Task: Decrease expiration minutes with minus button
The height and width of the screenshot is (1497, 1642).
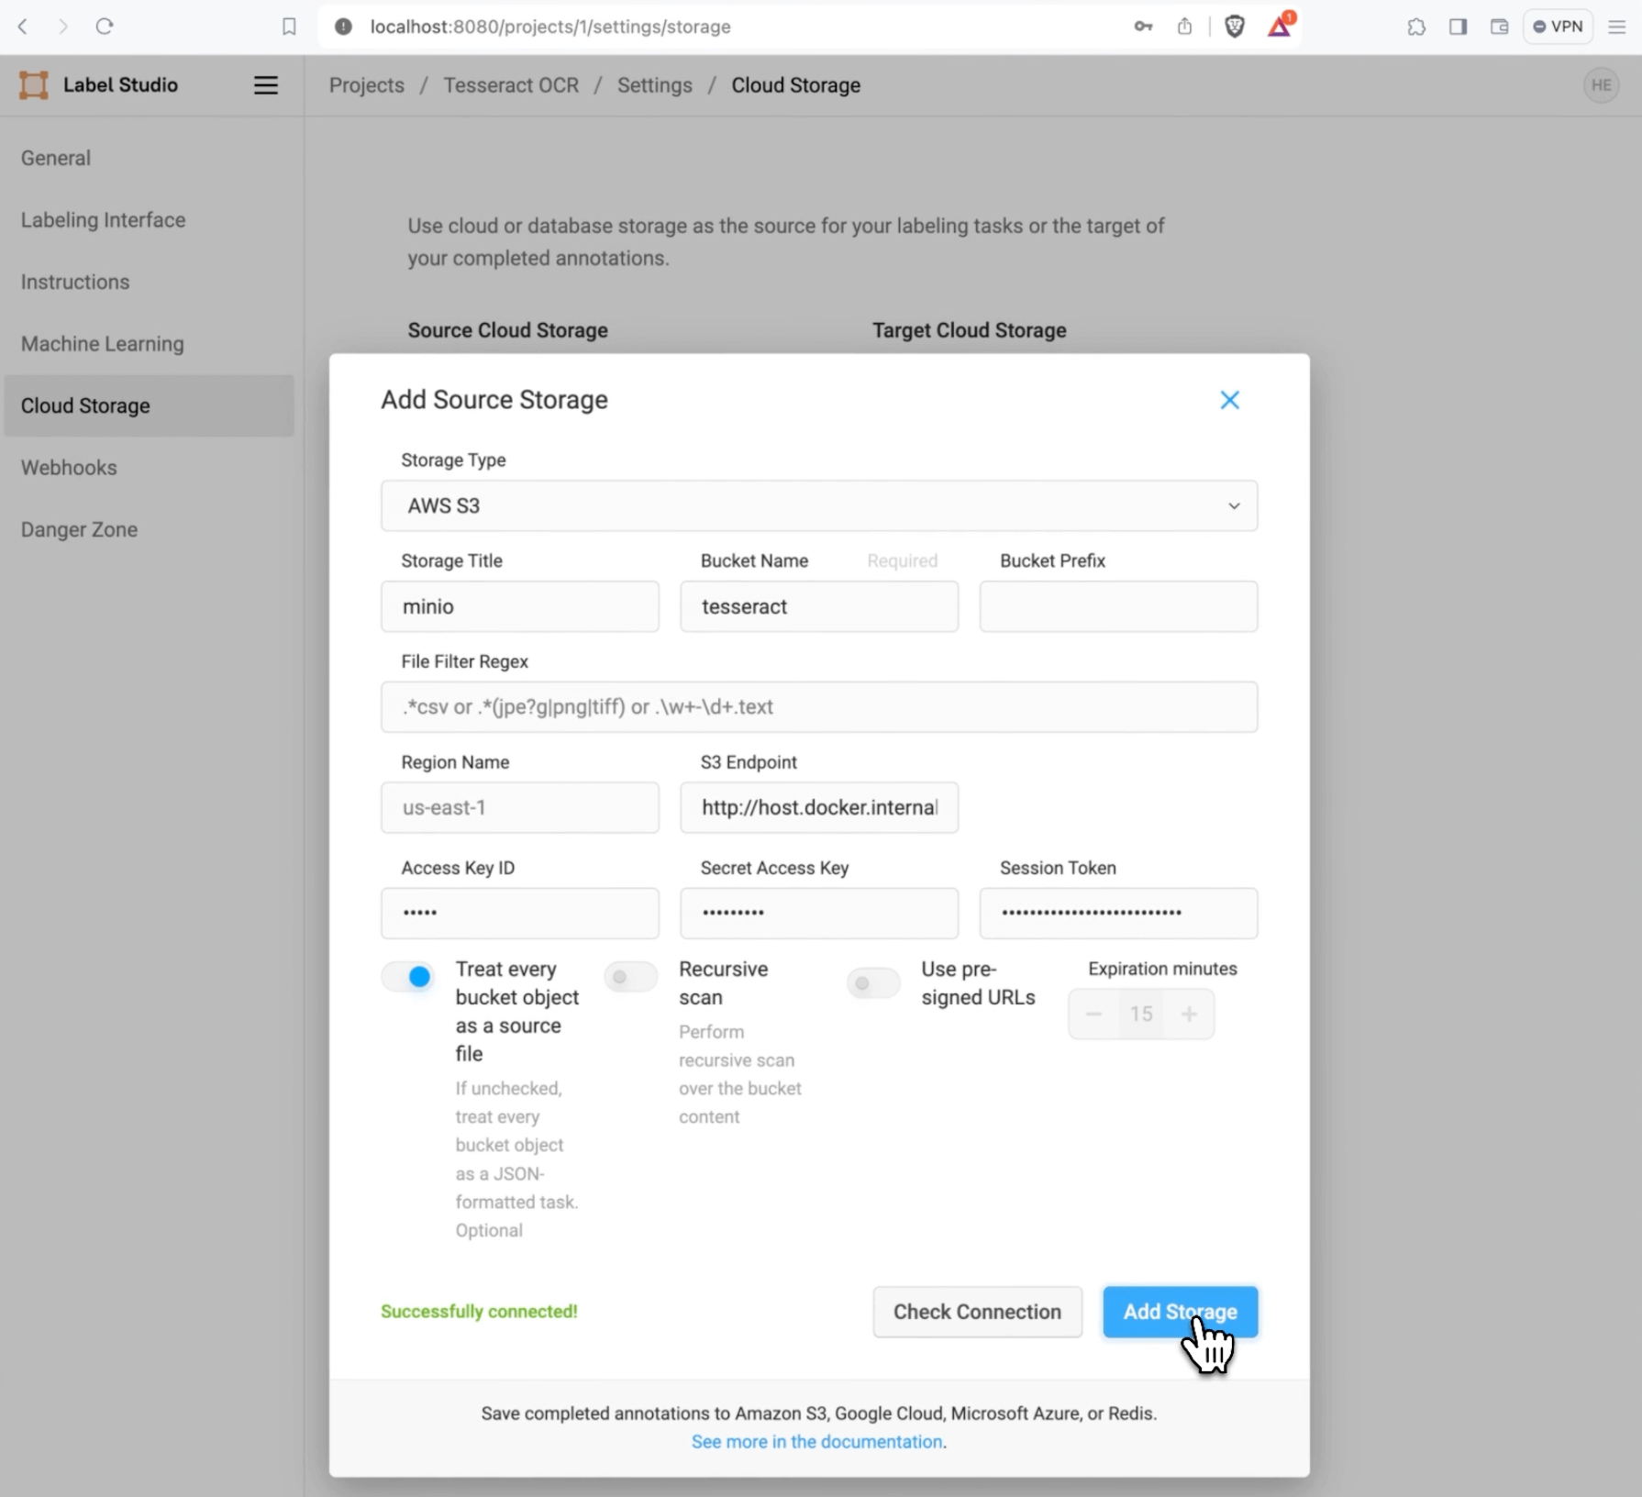Action: point(1093,1014)
